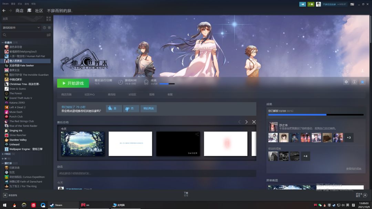The height and width of the screenshot is (209, 372).
Task: Open the 不辞而别的辞. profile tab
Action: (x=60, y=11)
